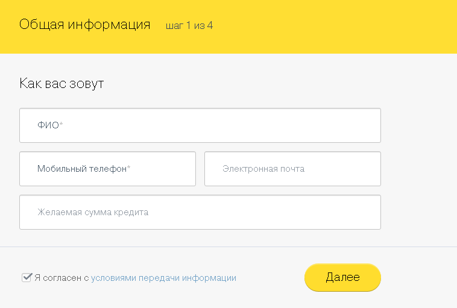Click the required asterisk after ФИО
Screen dimensions: 457x308
click(61, 124)
